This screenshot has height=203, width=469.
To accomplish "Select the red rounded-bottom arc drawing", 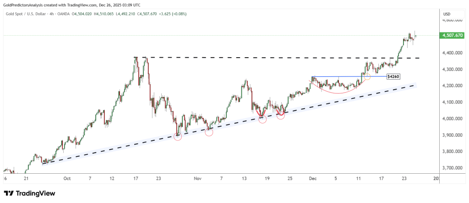I will point(337,92).
